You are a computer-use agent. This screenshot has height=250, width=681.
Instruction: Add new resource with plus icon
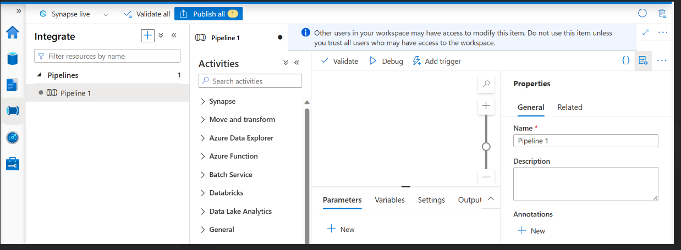pos(147,36)
